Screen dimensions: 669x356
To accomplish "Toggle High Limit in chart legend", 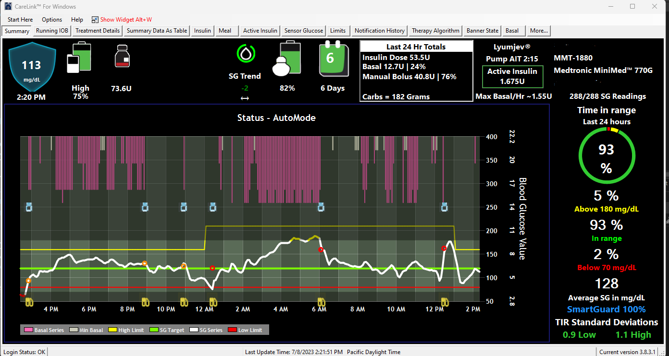I will (127, 330).
